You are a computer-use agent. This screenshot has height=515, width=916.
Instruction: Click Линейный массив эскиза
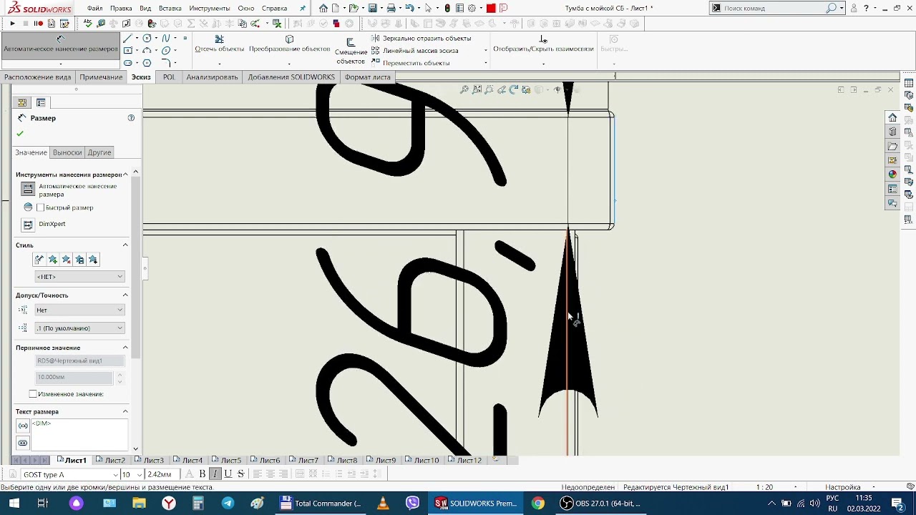coord(414,51)
